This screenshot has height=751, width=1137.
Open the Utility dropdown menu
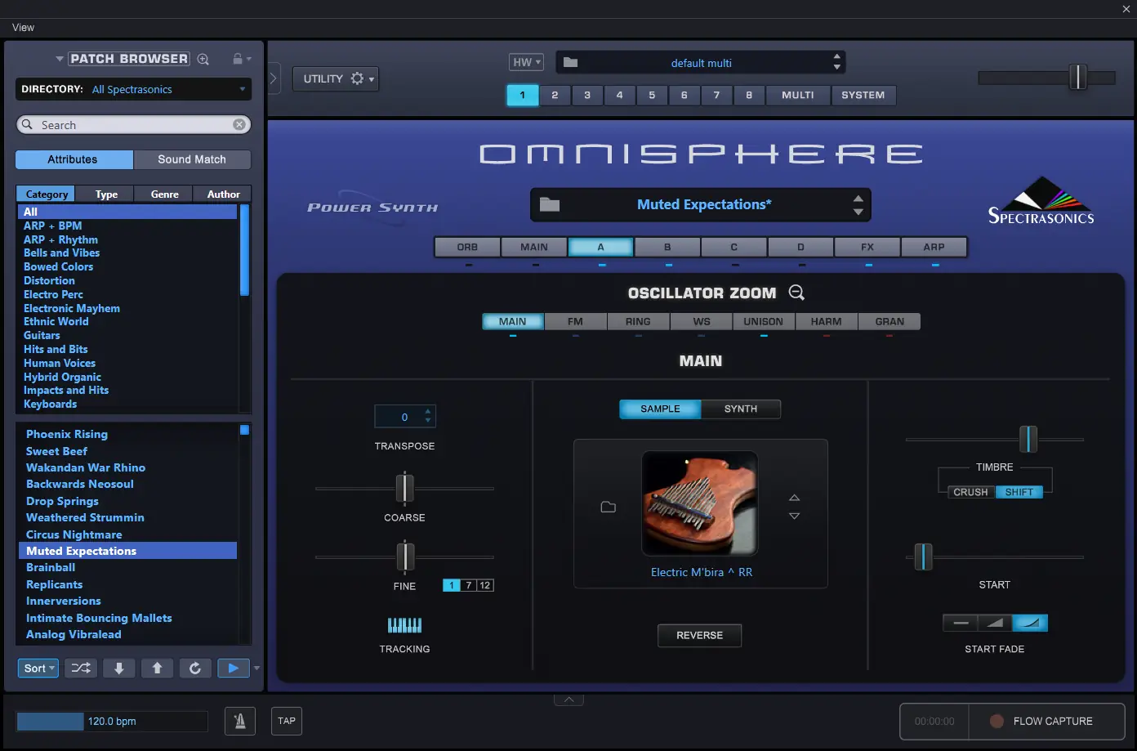(336, 78)
